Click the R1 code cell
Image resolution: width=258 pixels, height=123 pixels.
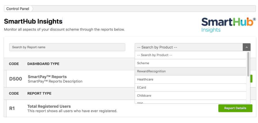[12, 109]
